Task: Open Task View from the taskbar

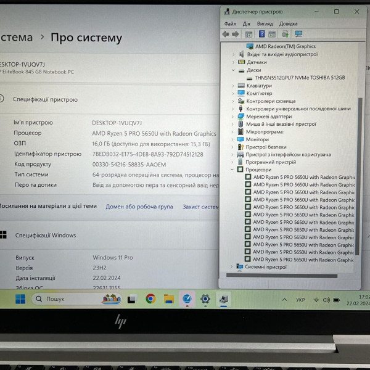Action: tap(132, 299)
